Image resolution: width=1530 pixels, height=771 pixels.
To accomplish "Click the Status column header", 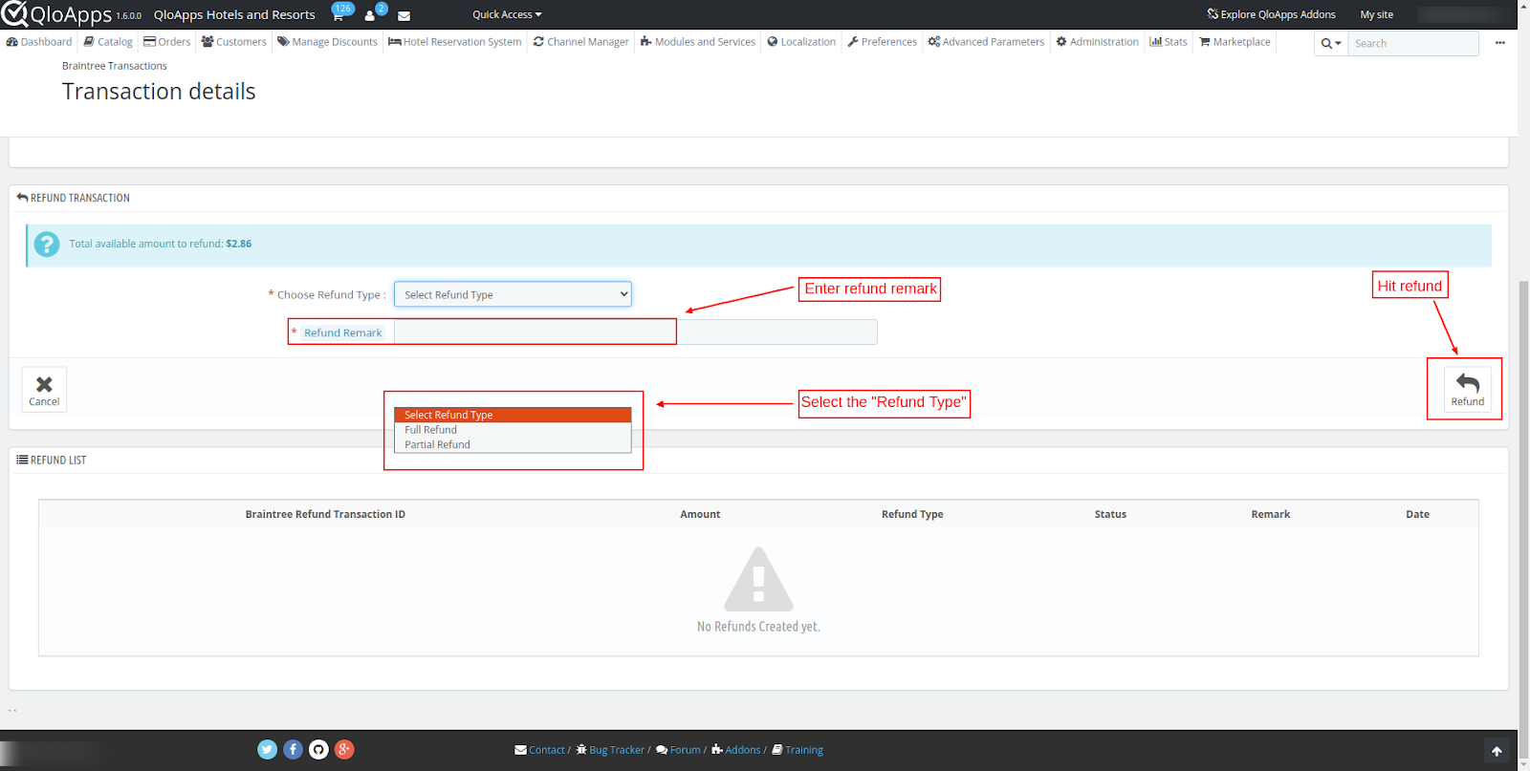I will click(x=1110, y=514).
